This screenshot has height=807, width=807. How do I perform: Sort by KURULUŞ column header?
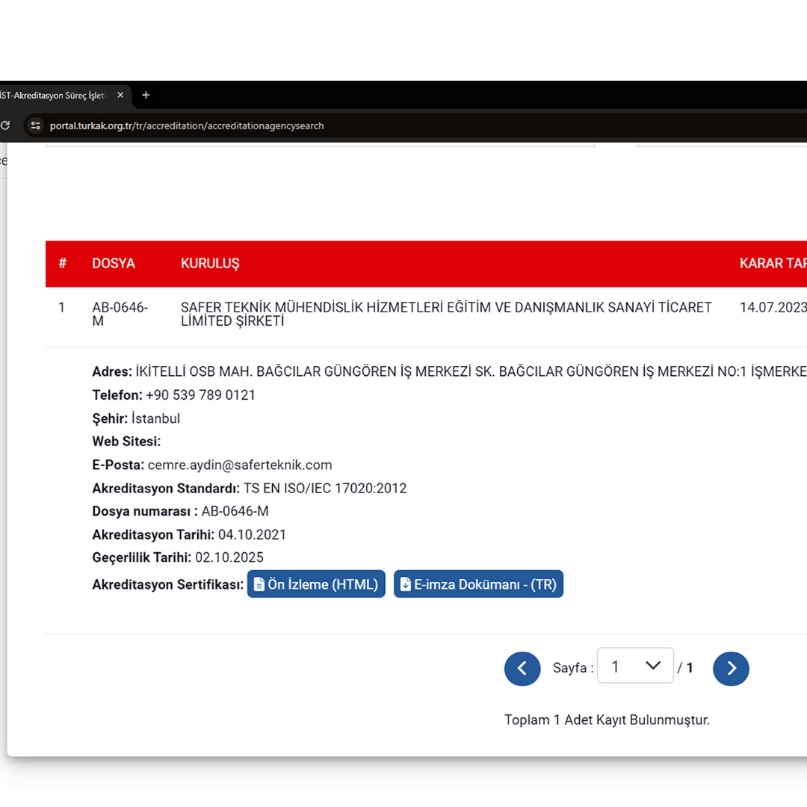pyautogui.click(x=210, y=264)
